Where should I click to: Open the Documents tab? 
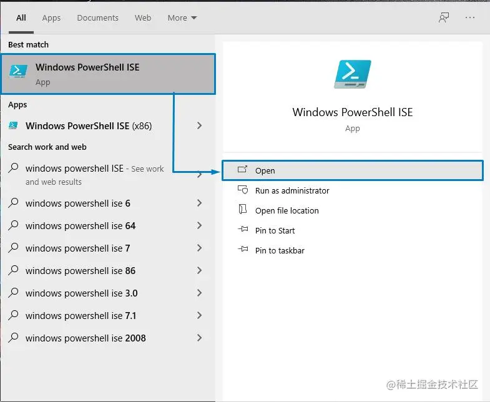(97, 18)
